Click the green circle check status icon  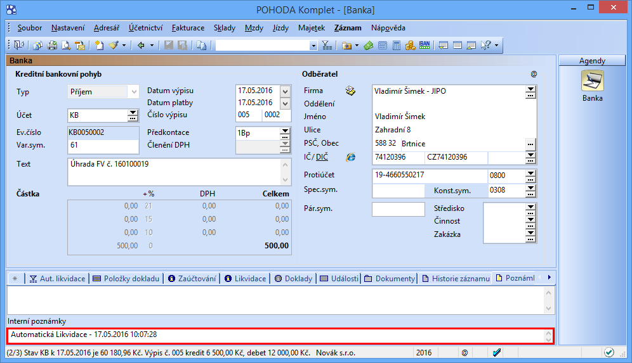[609, 352]
